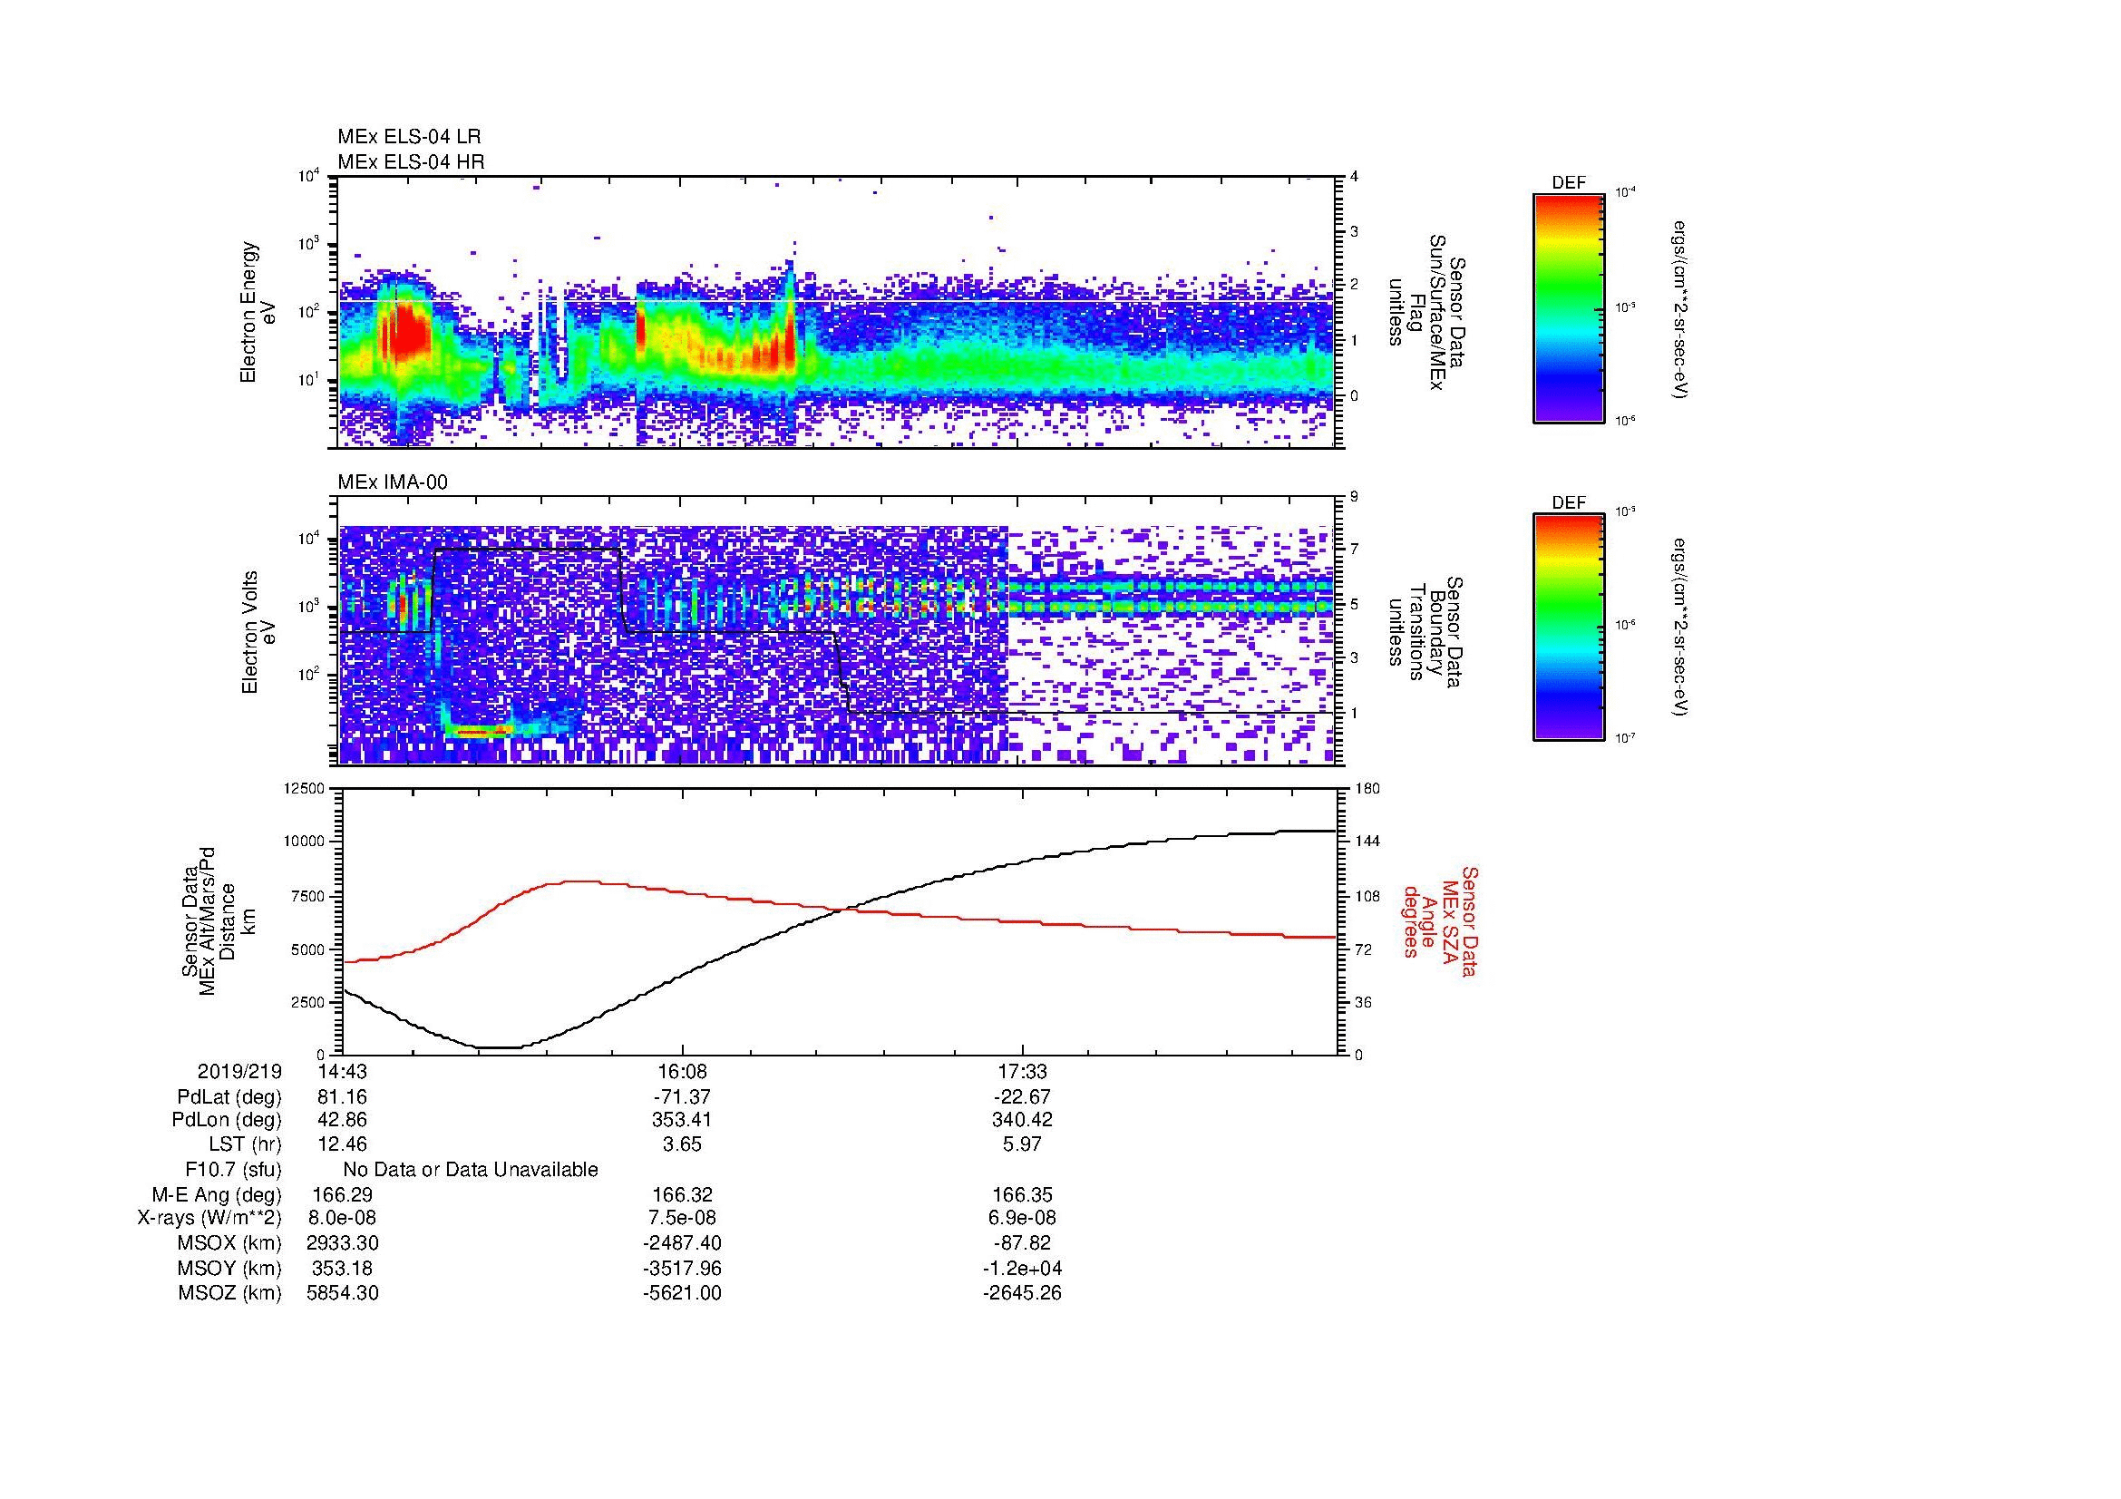Click the top color bar units 'ergs/(cm**2-sr-sec-eV)'
This screenshot has width=2121, height=1499.
point(1682,310)
